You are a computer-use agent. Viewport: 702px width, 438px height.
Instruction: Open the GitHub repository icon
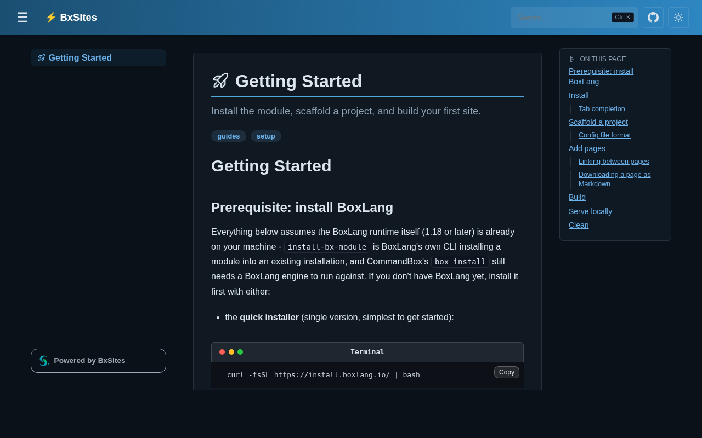click(x=653, y=18)
